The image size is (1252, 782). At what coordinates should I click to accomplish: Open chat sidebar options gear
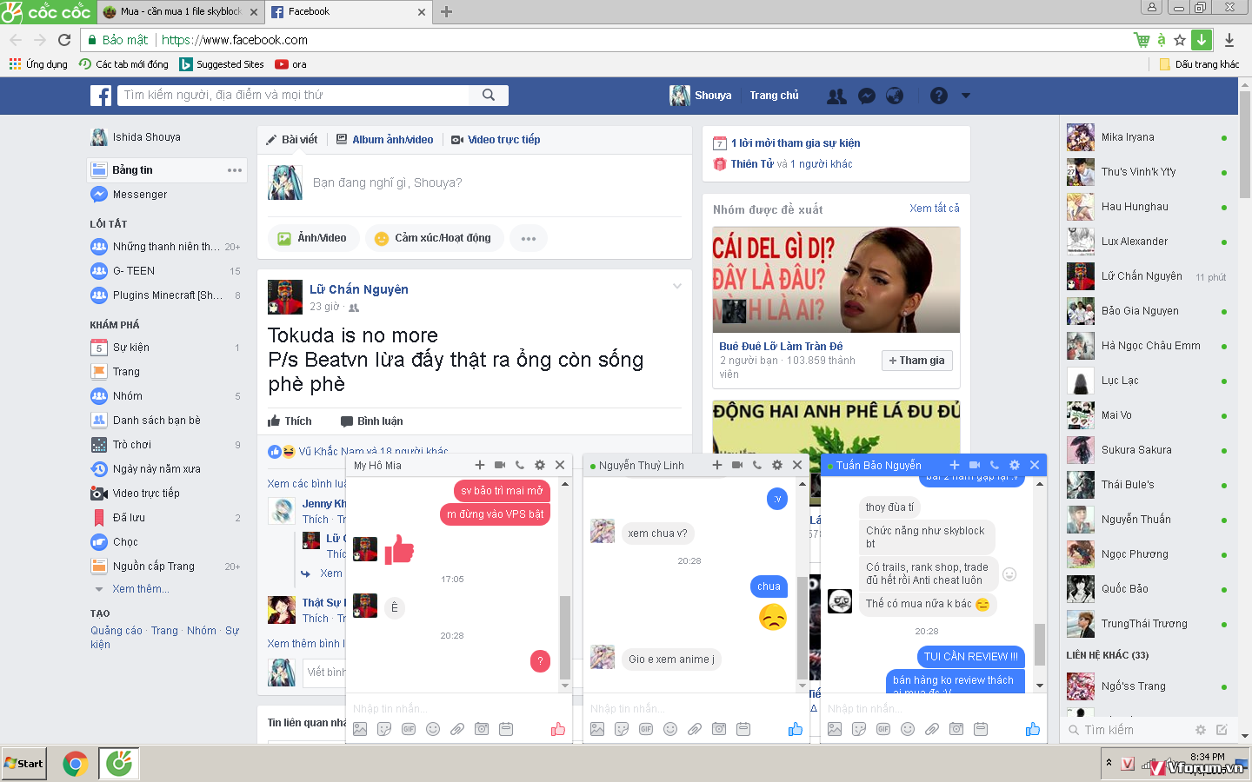click(x=1201, y=731)
